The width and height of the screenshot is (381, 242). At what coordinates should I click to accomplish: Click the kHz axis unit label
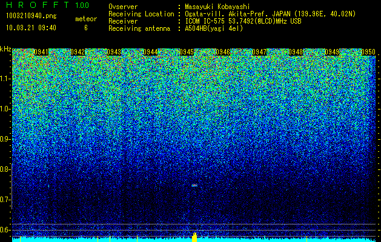[5, 49]
